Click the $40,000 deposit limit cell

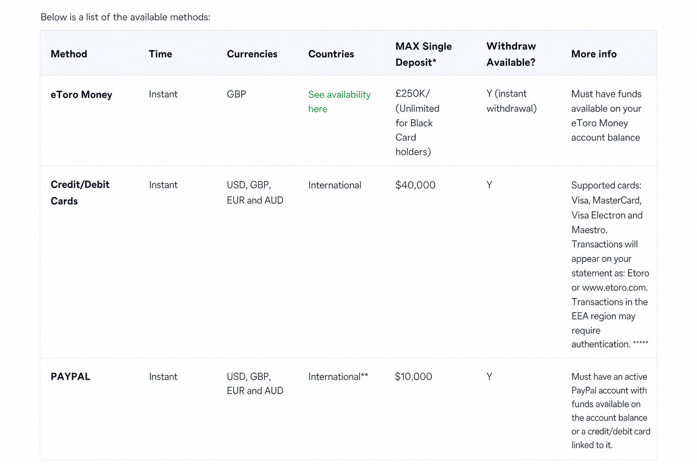tap(415, 185)
